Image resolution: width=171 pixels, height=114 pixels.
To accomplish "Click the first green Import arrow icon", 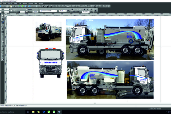I will pyautogui.click(x=19, y=6).
